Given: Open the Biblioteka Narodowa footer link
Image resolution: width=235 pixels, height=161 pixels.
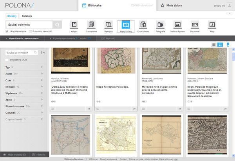Looking at the screenshot, I should point(74,159).
